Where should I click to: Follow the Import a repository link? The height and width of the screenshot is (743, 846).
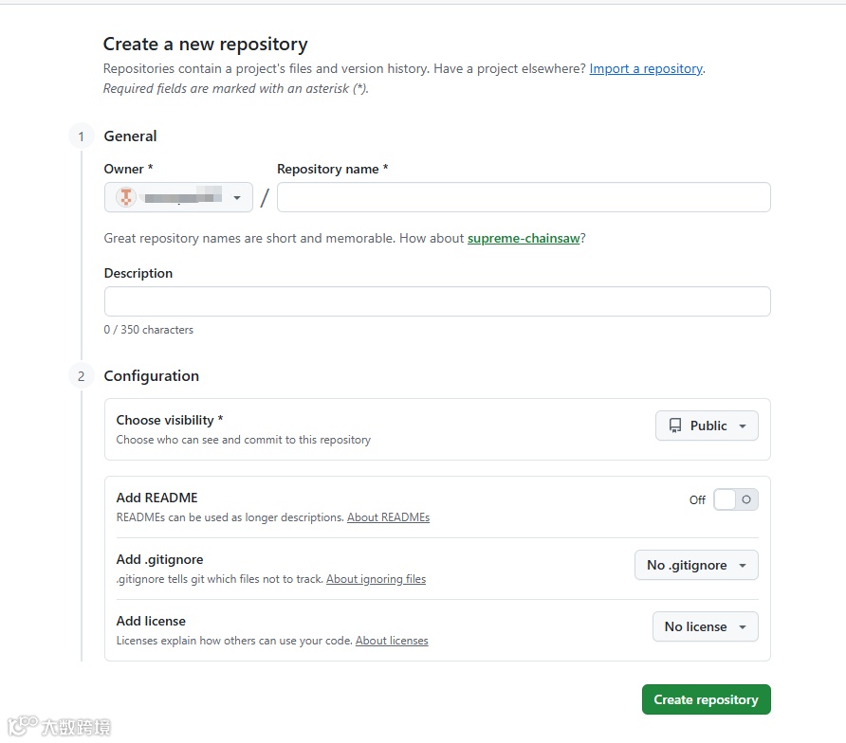click(646, 69)
